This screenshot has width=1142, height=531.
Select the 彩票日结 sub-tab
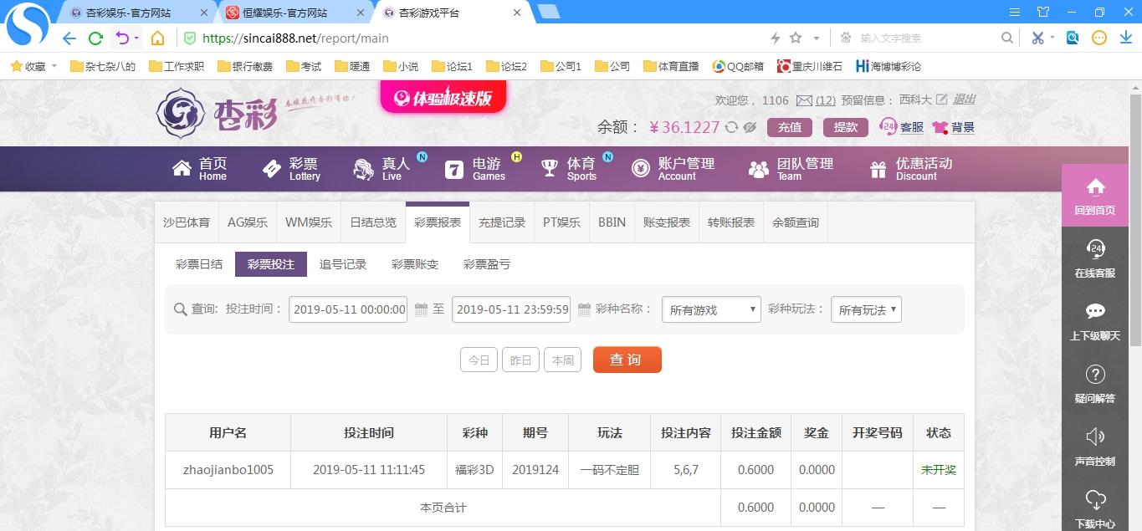(x=199, y=264)
